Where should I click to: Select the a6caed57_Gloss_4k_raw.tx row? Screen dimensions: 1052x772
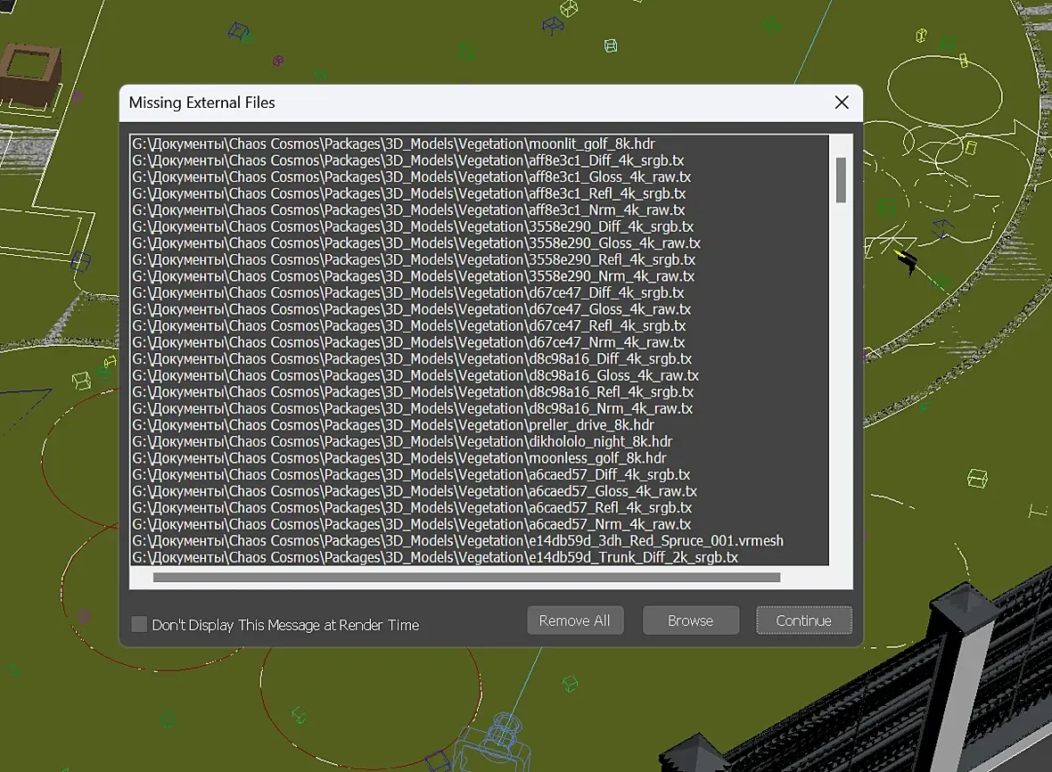(x=480, y=491)
